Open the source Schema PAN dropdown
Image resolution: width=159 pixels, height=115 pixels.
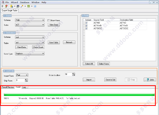point(30,20)
